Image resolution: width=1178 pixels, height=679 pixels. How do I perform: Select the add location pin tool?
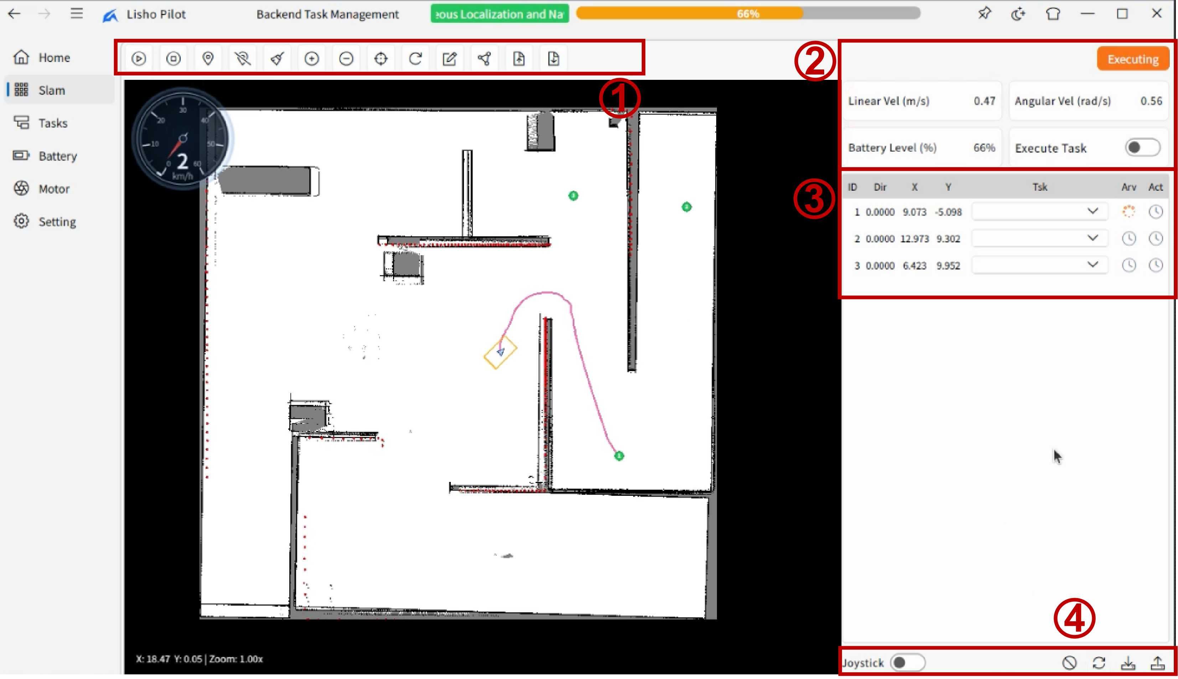[x=208, y=59]
